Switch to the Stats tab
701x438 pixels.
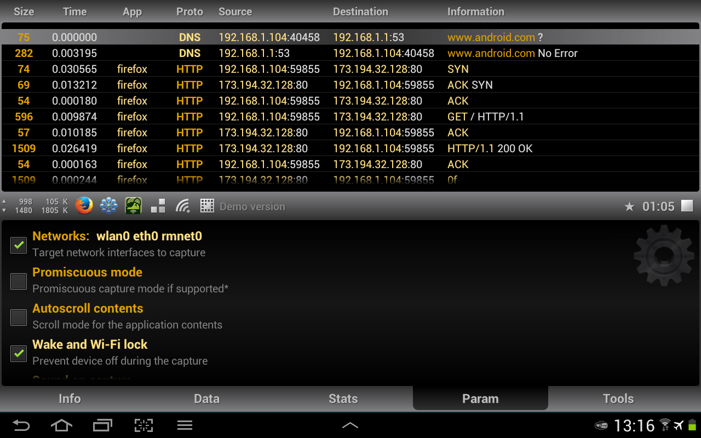tap(343, 399)
